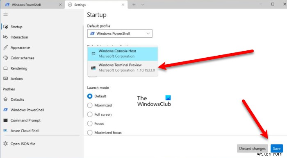The height and width of the screenshot is (158, 287).
Task: Open the Defaults profile settings
Action: pos(42,99)
